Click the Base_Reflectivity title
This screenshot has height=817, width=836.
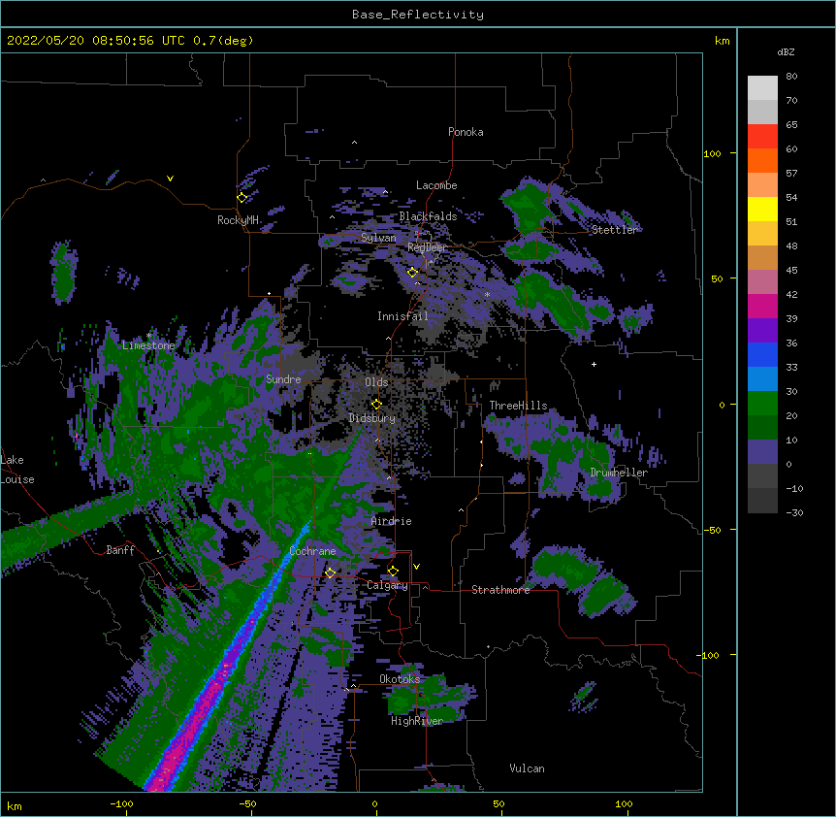point(417,15)
